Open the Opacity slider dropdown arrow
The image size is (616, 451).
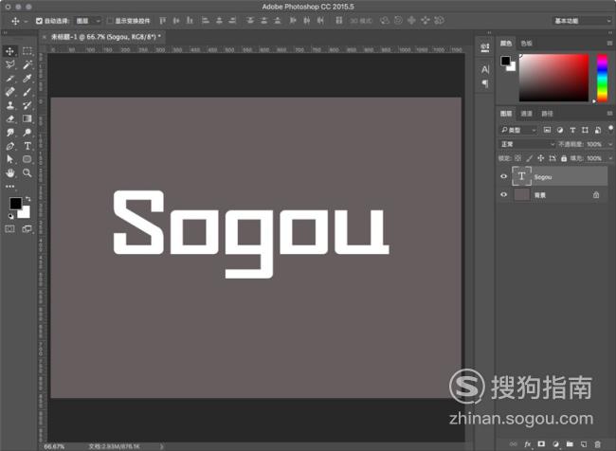click(610, 144)
